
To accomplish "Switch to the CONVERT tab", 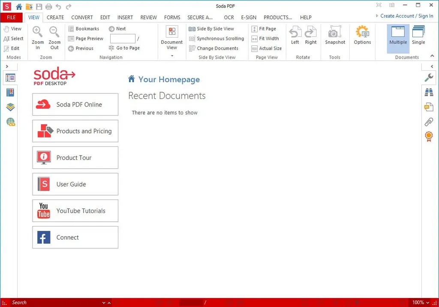I will pos(82,17).
